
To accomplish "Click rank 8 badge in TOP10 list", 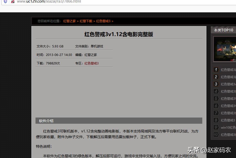I will [216, 120].
